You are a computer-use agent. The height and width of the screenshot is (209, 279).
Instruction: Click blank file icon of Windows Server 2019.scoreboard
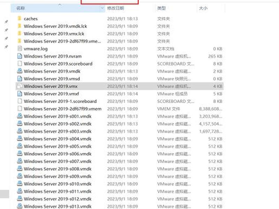20,63
